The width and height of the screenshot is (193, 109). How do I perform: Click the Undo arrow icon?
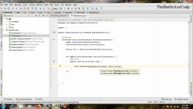[x=13, y=8]
